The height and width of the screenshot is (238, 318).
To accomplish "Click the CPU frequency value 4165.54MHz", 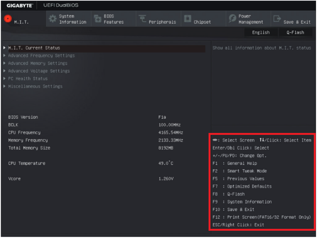I will tap(170, 133).
